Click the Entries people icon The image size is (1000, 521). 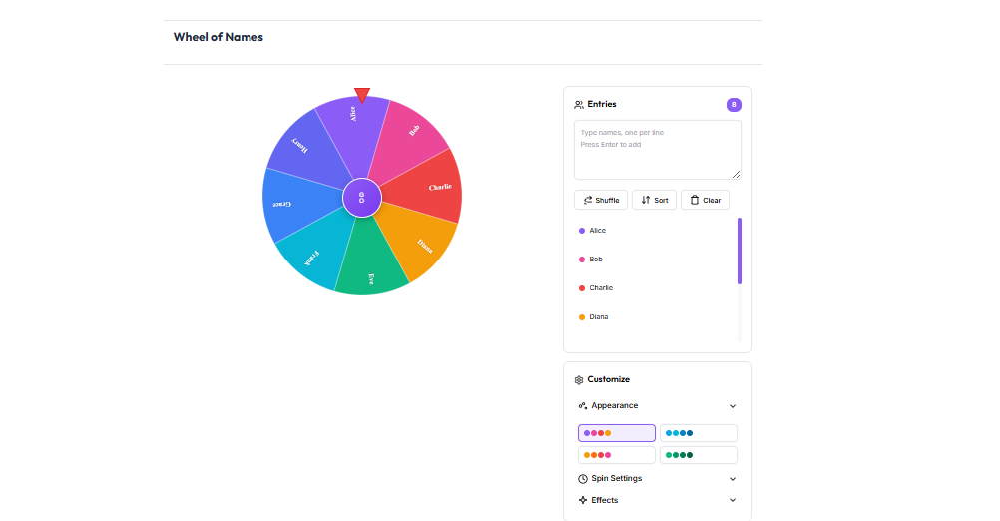pyautogui.click(x=579, y=105)
